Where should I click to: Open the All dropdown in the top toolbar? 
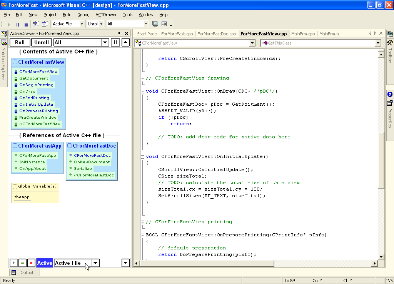[146, 24]
